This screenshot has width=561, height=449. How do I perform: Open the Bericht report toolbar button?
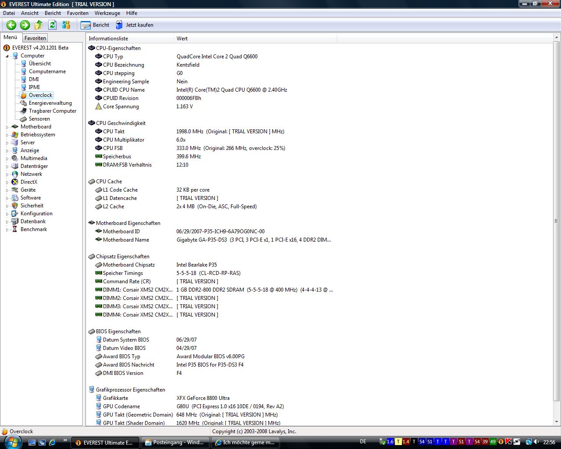point(95,25)
